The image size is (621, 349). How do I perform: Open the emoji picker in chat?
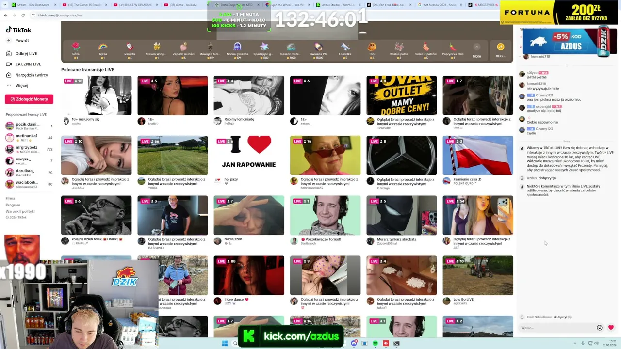(x=600, y=328)
